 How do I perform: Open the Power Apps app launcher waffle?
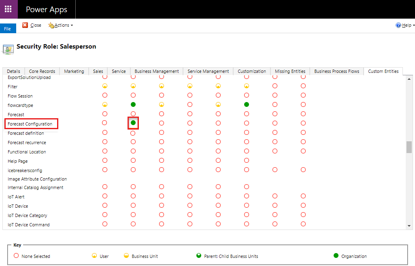click(x=8, y=9)
